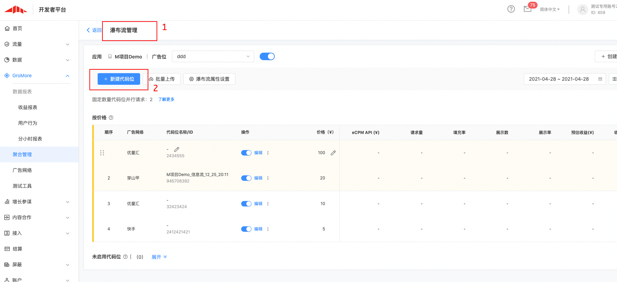Collapse the GroMore sidebar menu
The height and width of the screenshot is (282, 617).
[67, 76]
